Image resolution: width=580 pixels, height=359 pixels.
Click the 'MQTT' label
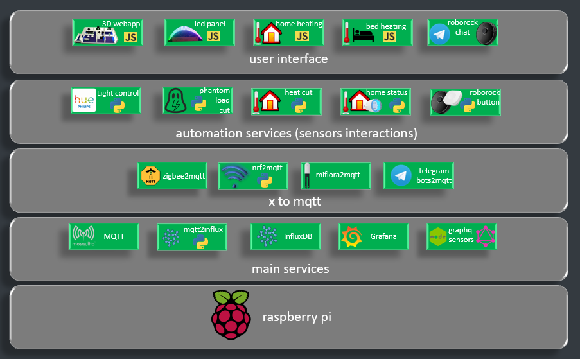point(114,236)
